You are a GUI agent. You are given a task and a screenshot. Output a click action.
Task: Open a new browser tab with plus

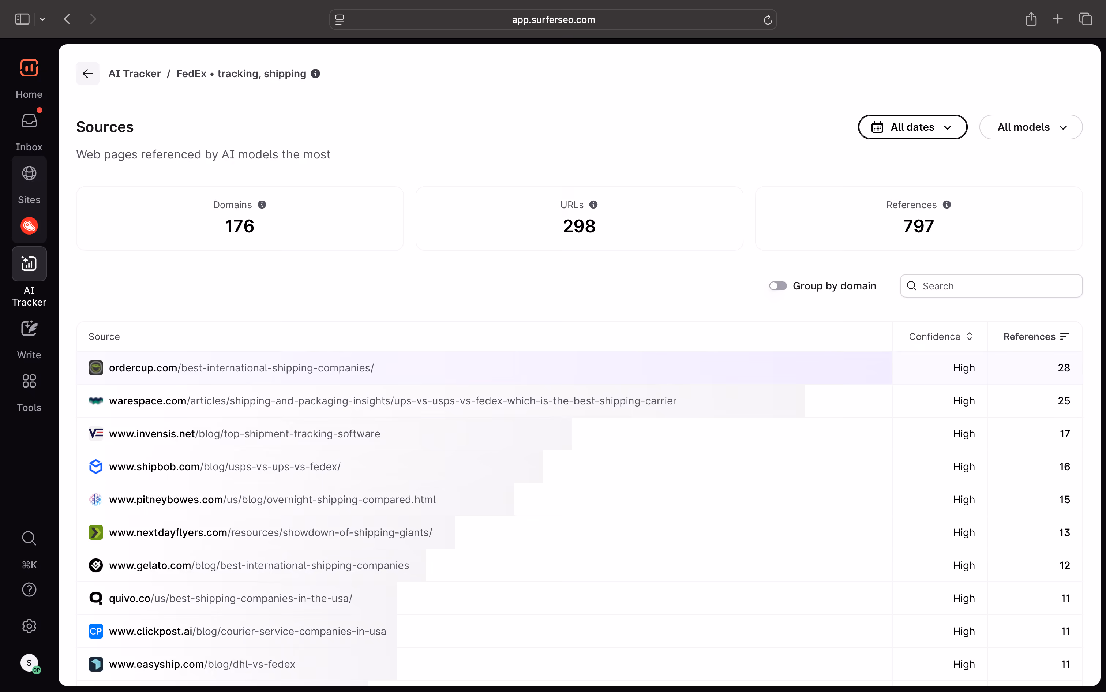click(x=1057, y=19)
